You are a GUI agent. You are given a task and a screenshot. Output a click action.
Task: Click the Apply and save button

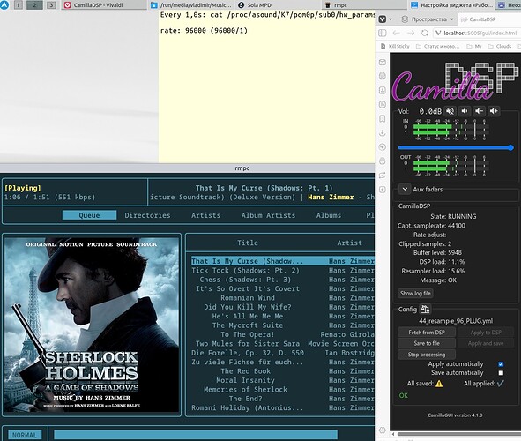(x=486, y=343)
